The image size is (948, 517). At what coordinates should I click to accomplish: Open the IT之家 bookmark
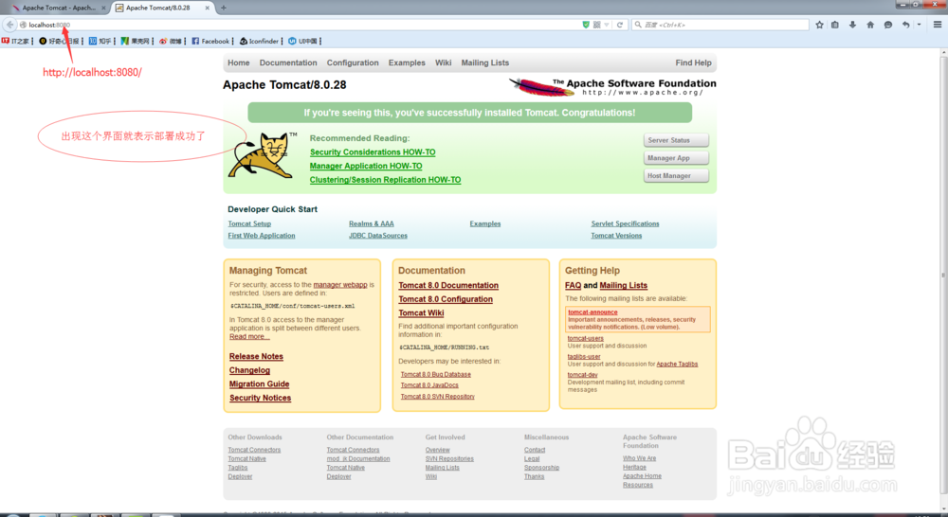pyautogui.click(x=16, y=41)
